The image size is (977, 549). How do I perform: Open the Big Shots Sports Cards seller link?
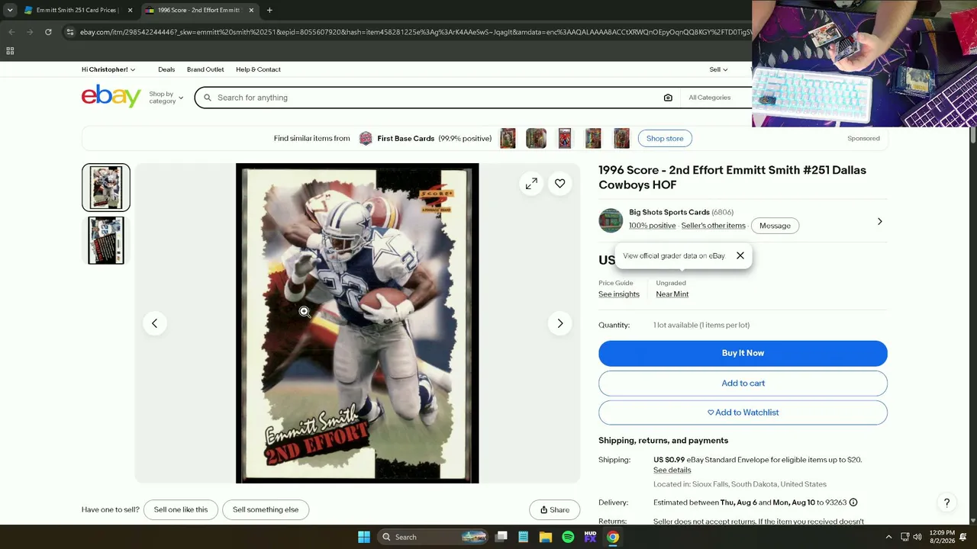pyautogui.click(x=669, y=212)
